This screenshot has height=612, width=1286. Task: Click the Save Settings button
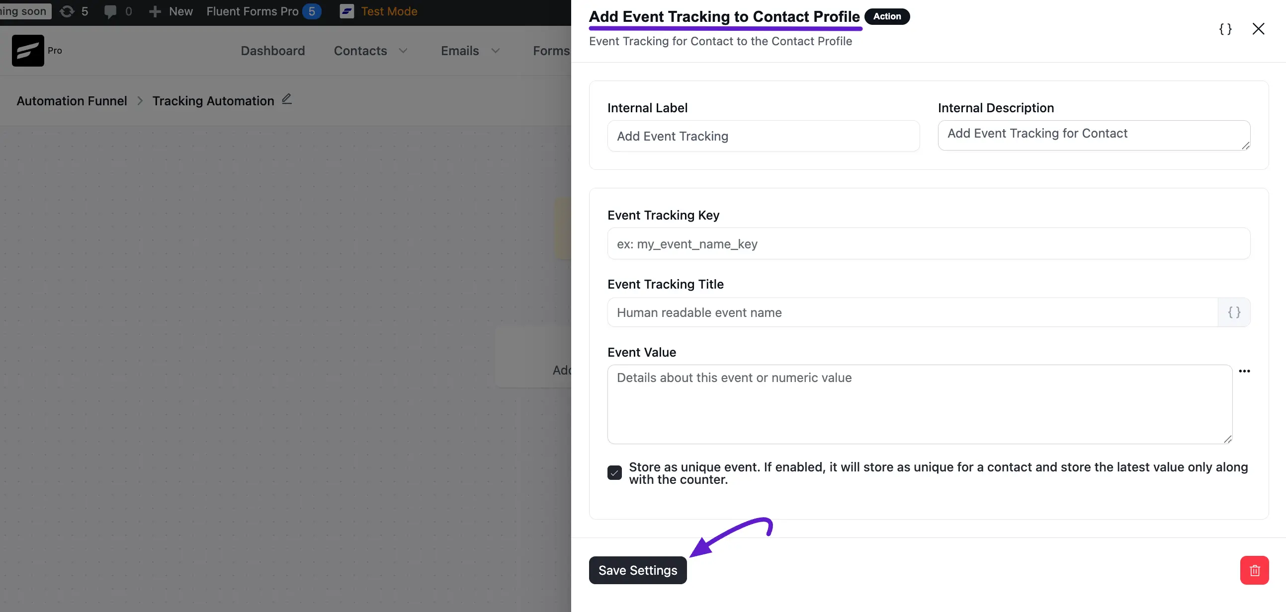[x=637, y=570]
